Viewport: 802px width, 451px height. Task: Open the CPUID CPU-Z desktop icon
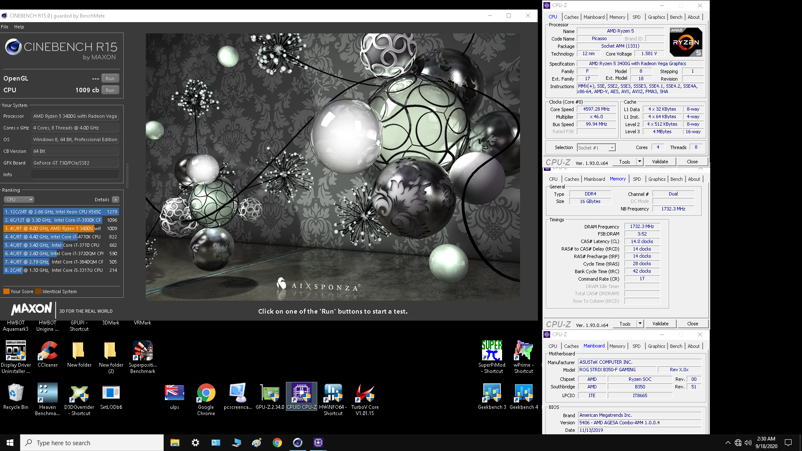click(x=301, y=396)
